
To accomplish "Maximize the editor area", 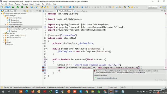I will point(165,11).
